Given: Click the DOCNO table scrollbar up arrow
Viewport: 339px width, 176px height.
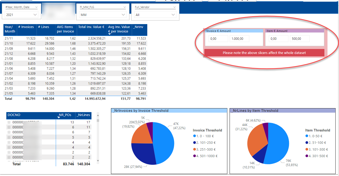Looking at the screenshot, I should coord(98,115).
